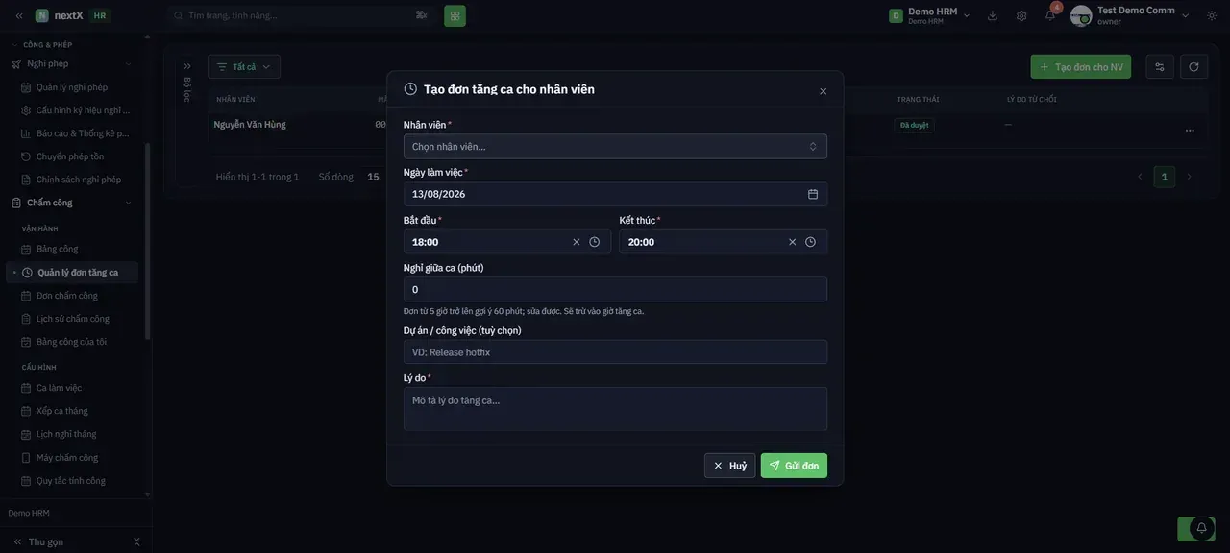The image size is (1230, 553).
Task: Open settings gear in the top bar
Action: point(1021,15)
